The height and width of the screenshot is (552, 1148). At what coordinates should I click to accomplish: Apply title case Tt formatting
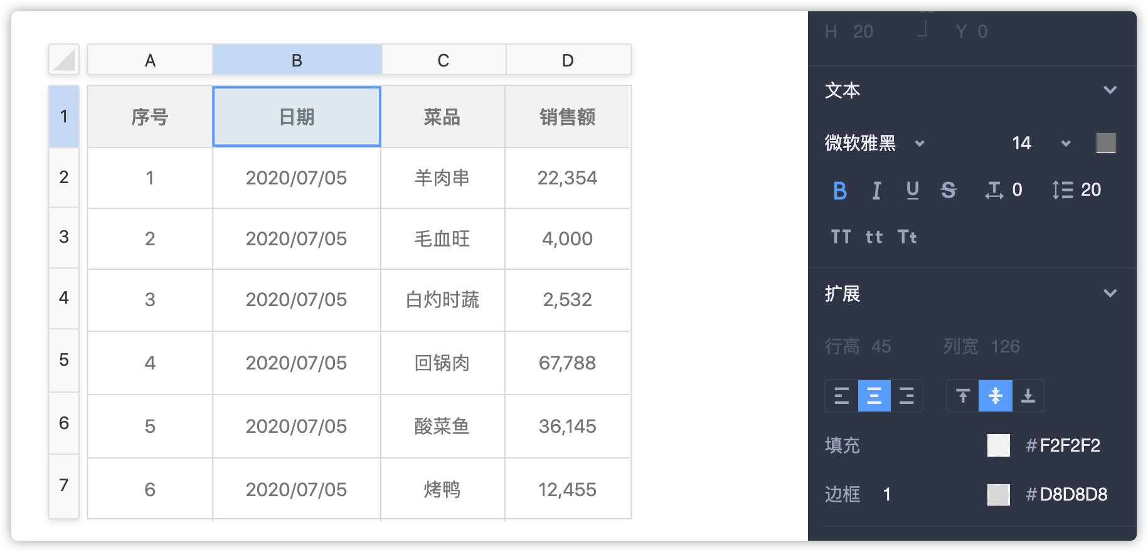(x=907, y=236)
